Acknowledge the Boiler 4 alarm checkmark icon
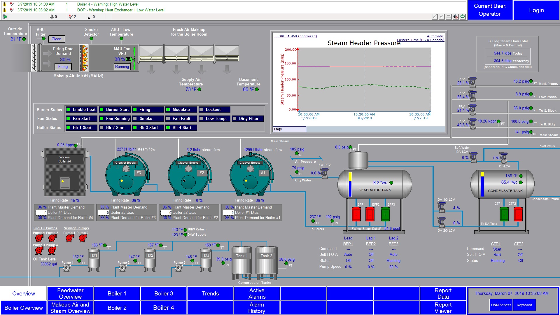This screenshot has width=560, height=315. point(12,4)
